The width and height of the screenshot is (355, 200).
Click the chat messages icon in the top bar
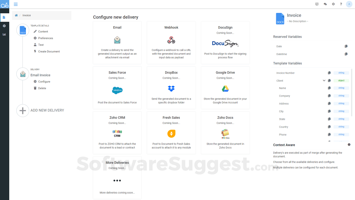(325, 4)
